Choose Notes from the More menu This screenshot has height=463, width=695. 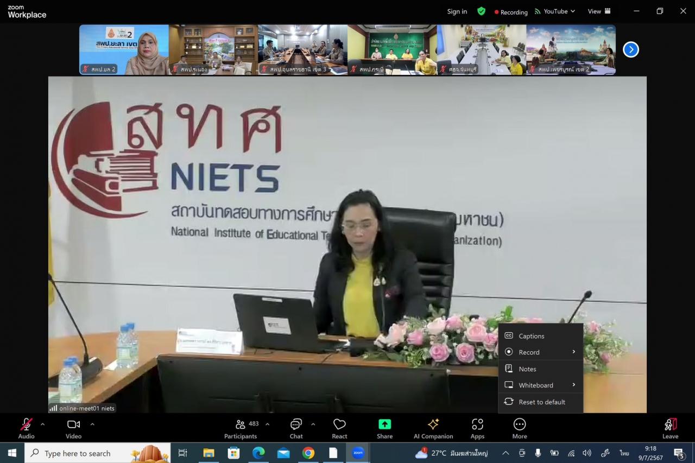pyautogui.click(x=541, y=369)
